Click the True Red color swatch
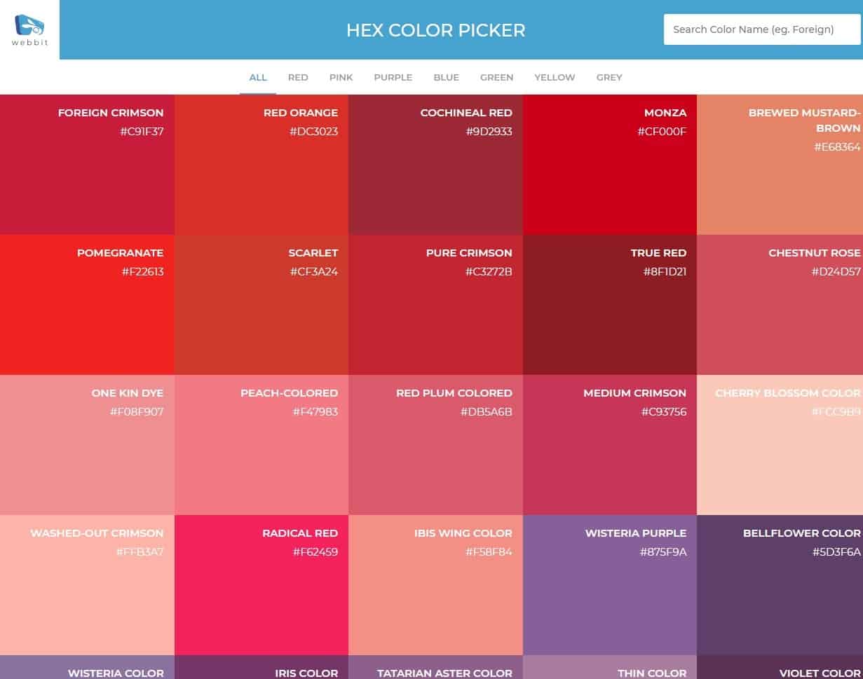Screen dimensions: 863x679 point(609,305)
